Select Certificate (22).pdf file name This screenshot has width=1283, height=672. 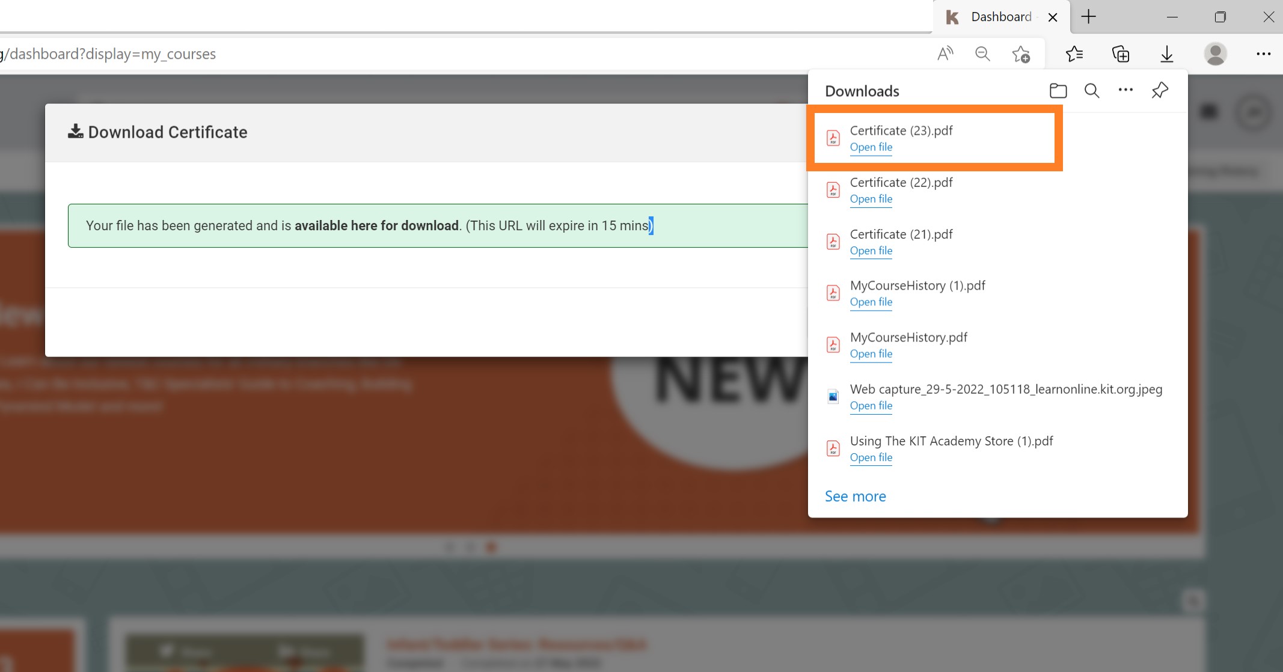coord(901,182)
